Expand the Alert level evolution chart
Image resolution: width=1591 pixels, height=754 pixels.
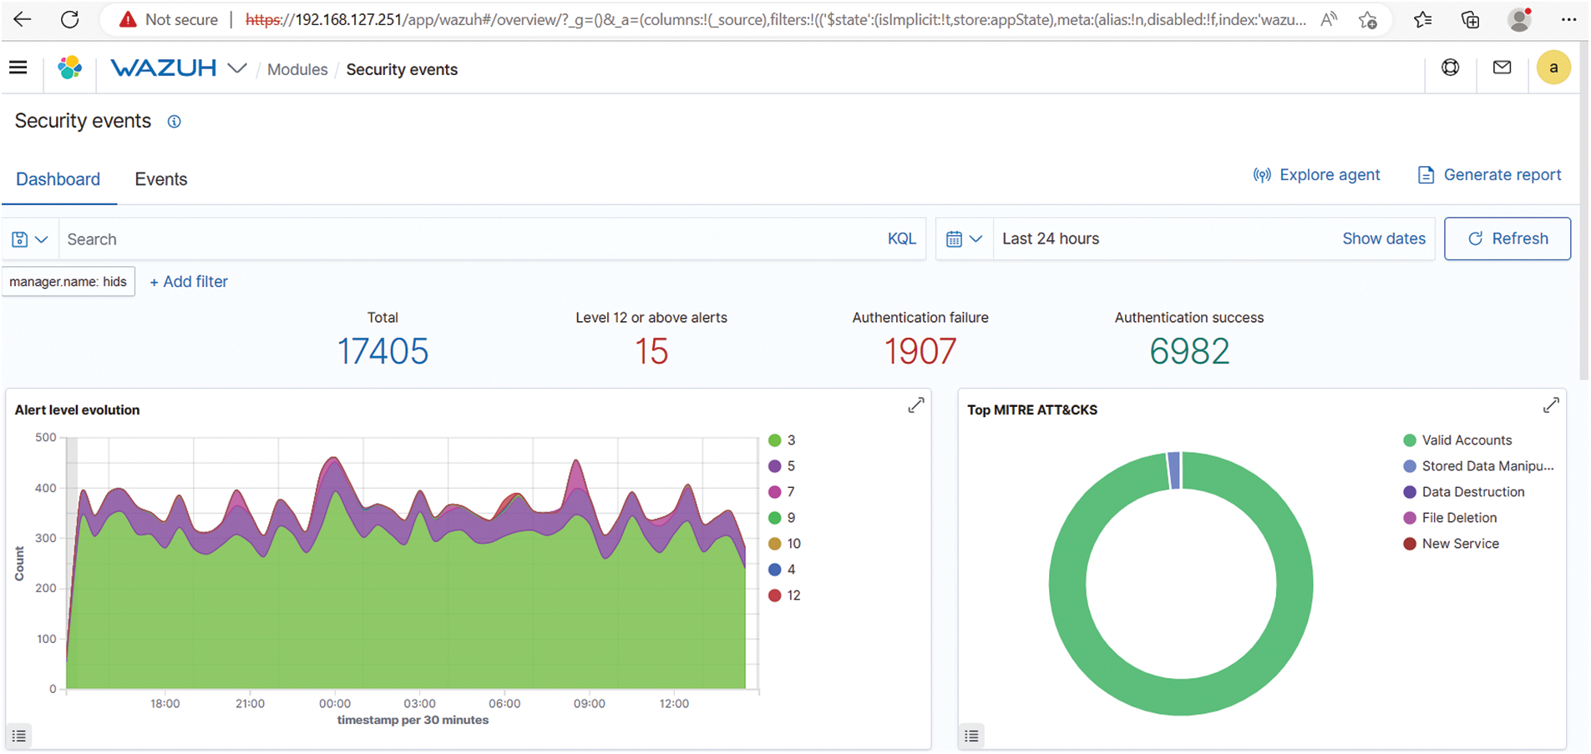[916, 405]
